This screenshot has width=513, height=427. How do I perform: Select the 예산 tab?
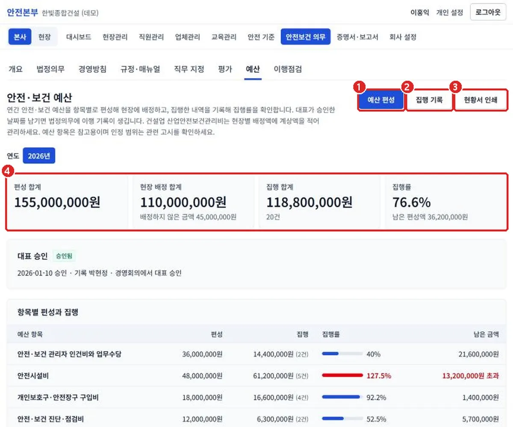click(x=253, y=69)
